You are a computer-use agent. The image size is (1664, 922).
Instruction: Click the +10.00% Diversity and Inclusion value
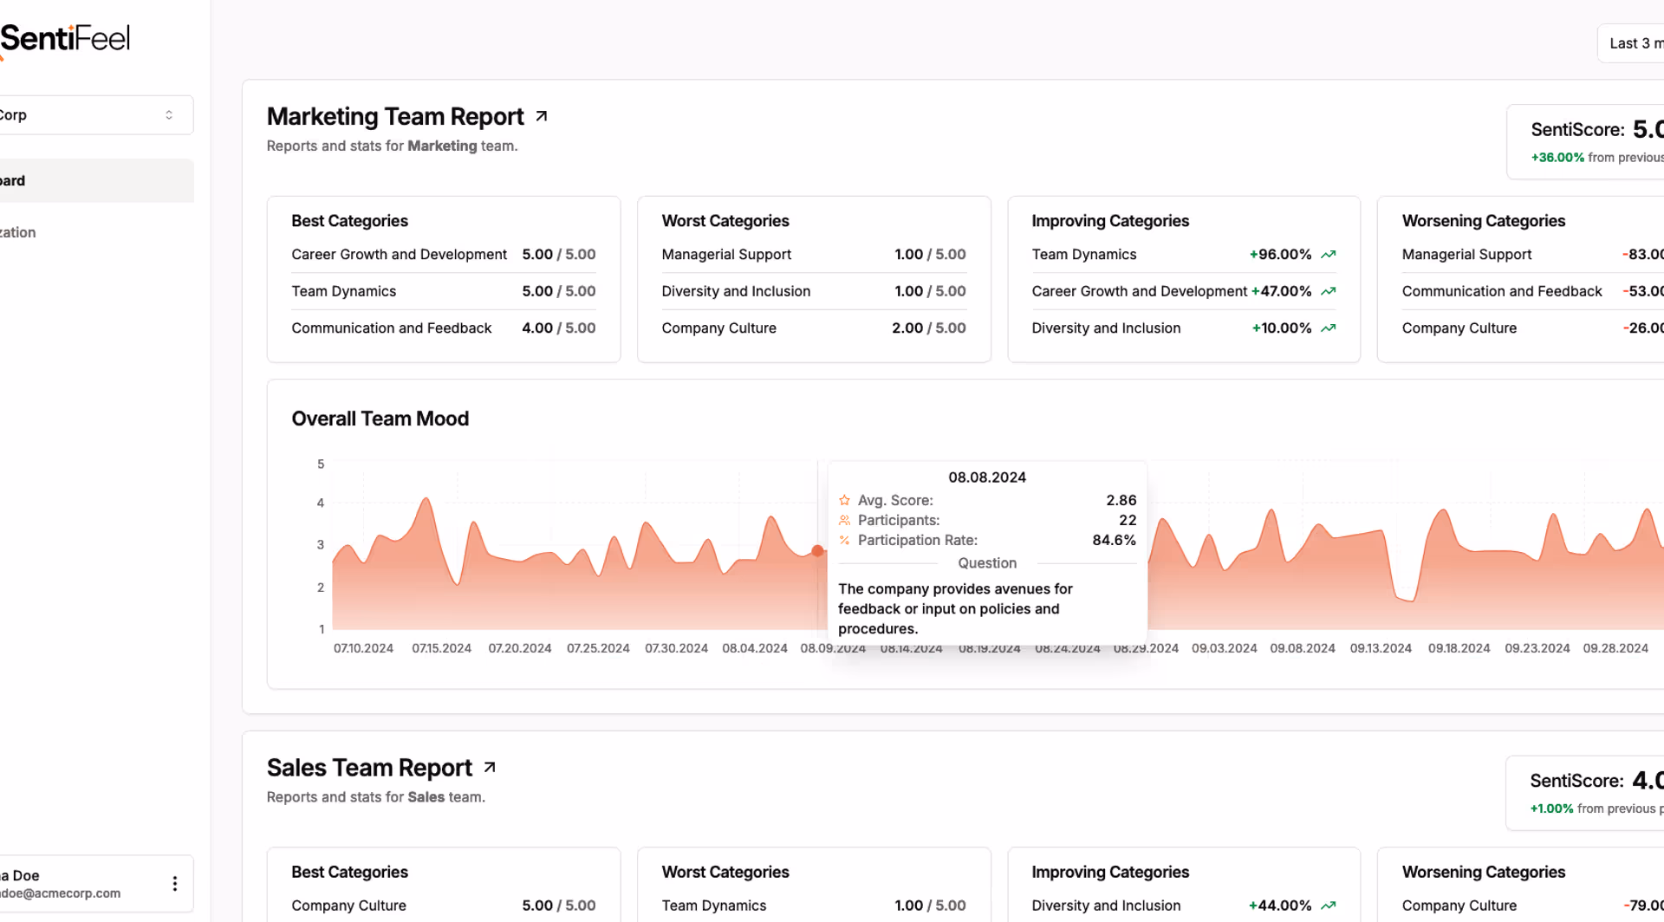pyautogui.click(x=1282, y=328)
